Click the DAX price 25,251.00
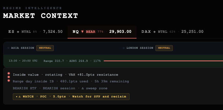Screen dimensions: 223x110 pos(192,32)
